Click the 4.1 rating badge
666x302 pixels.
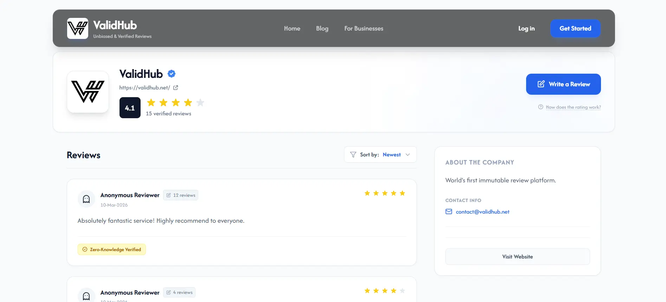pyautogui.click(x=130, y=108)
